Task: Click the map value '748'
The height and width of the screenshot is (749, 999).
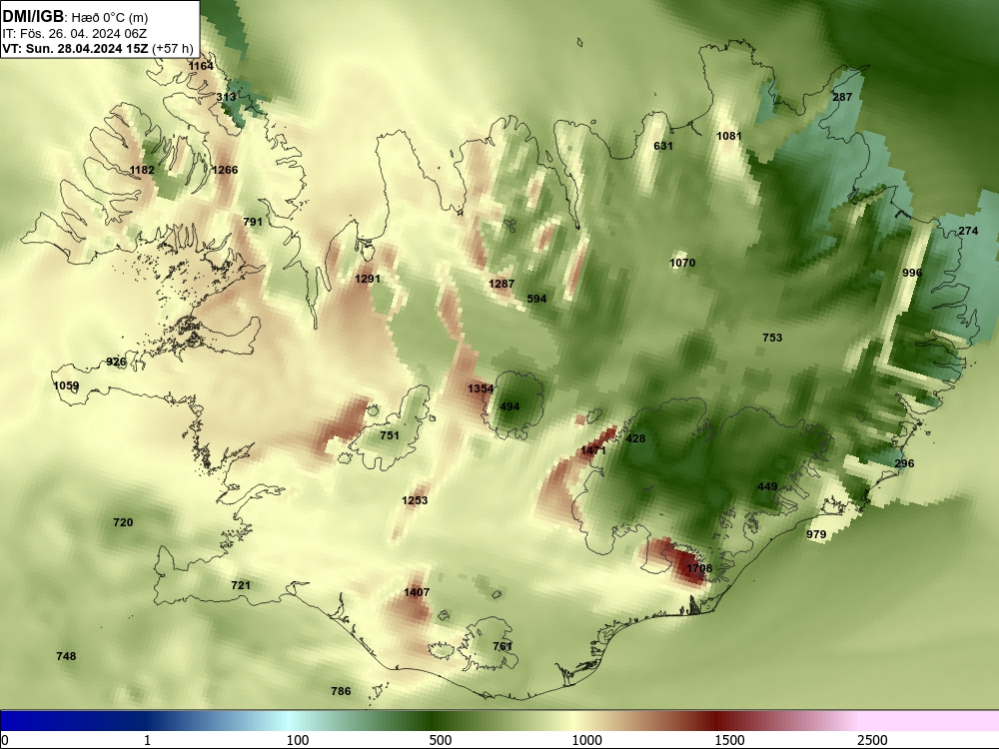Action: 66,656
